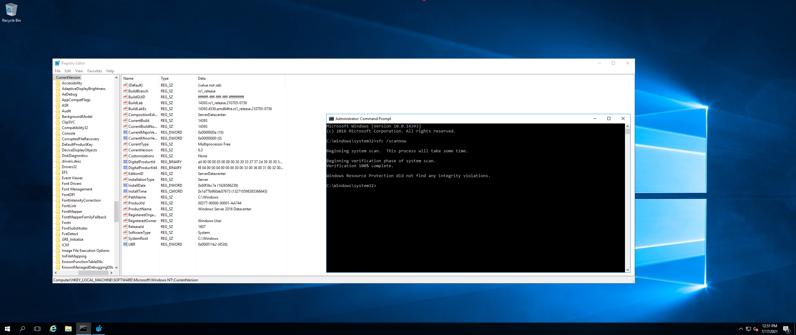Image resolution: width=796 pixels, height=335 pixels.
Task: Switch to Command Prompt taskbar button
Action: [83, 329]
